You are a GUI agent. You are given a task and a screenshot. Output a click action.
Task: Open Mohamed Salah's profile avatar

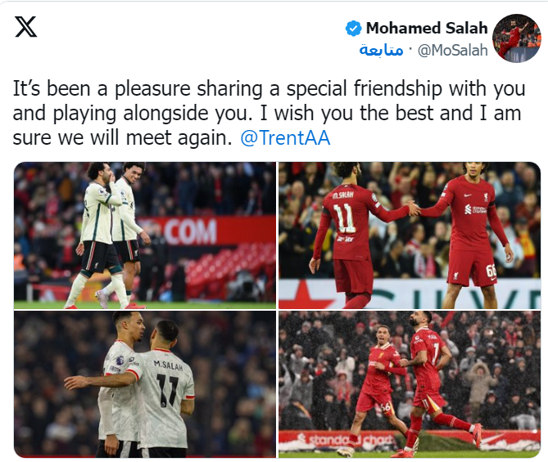point(517,38)
